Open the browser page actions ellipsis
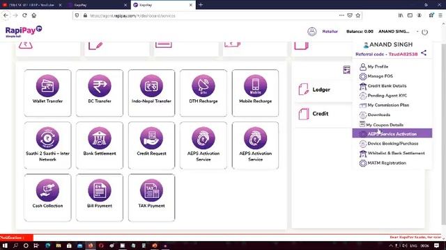 click(341, 15)
